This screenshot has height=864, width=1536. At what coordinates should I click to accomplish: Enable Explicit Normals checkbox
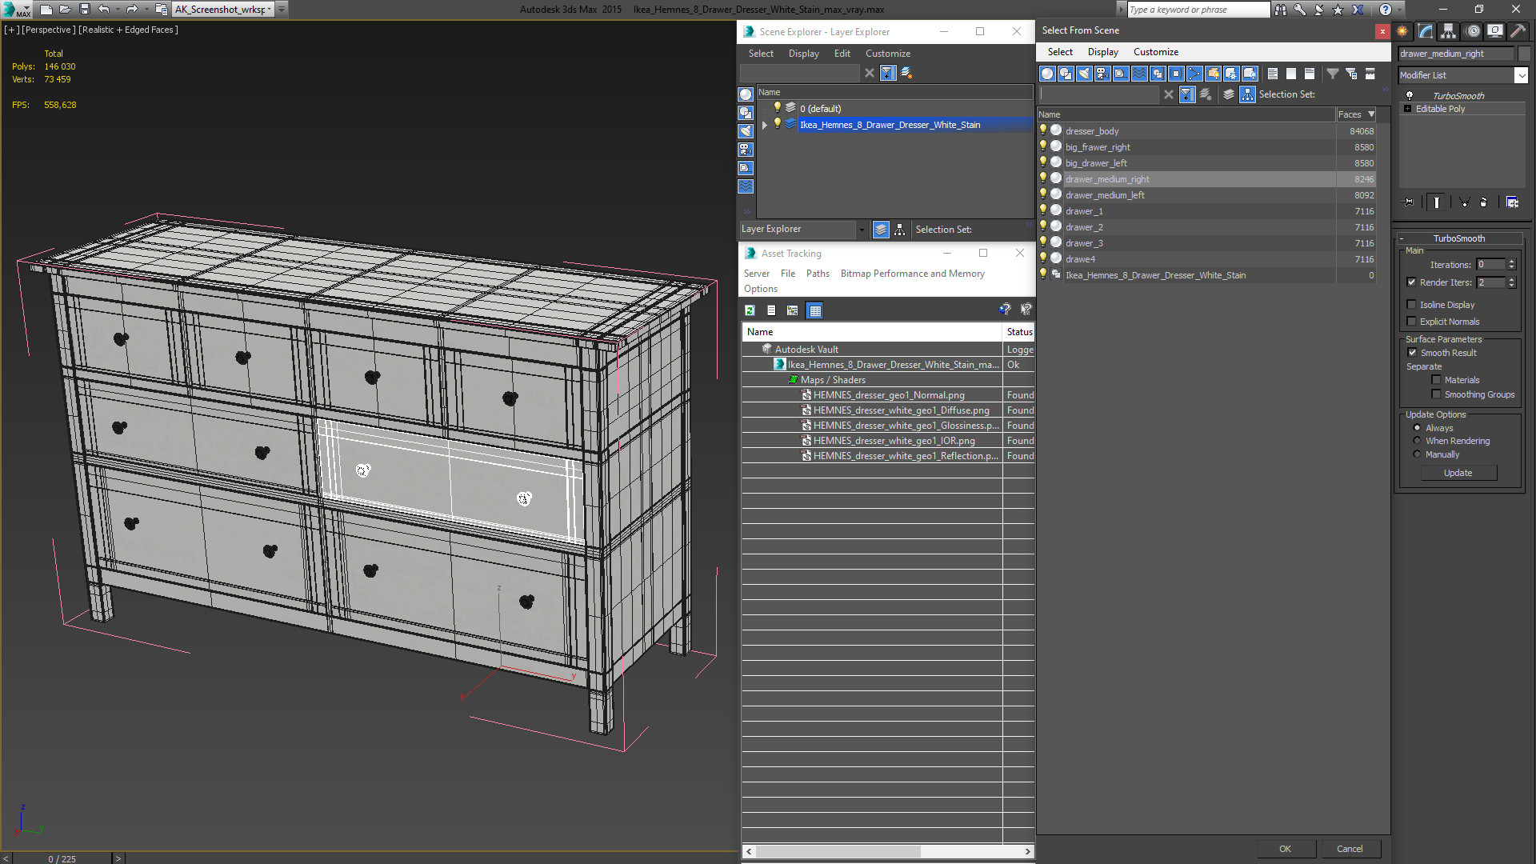tap(1411, 321)
